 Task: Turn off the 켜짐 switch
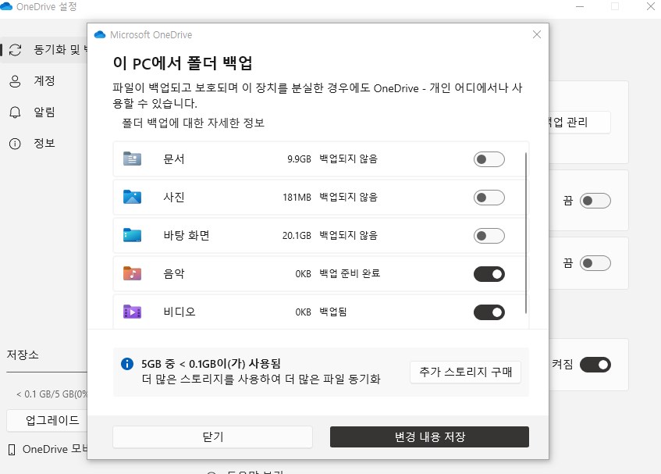coord(596,365)
